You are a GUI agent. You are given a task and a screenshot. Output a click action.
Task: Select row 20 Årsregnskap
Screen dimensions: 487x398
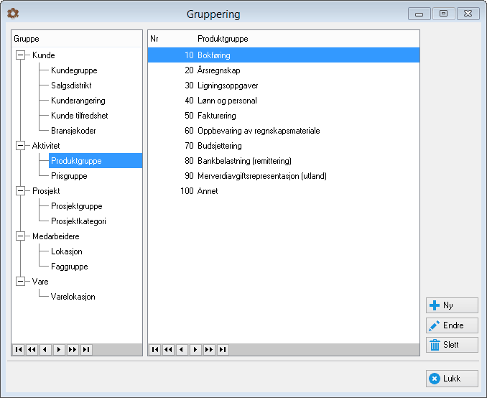[284, 70]
